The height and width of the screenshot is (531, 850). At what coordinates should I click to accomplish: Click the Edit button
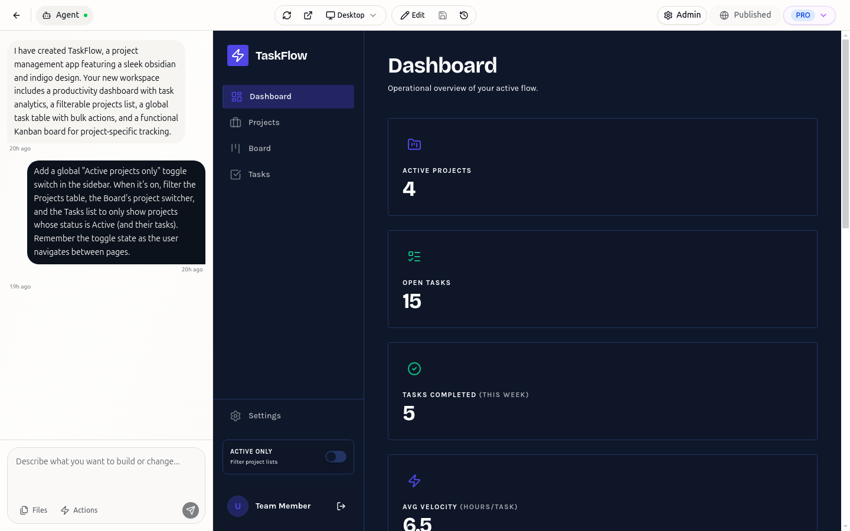tap(413, 15)
